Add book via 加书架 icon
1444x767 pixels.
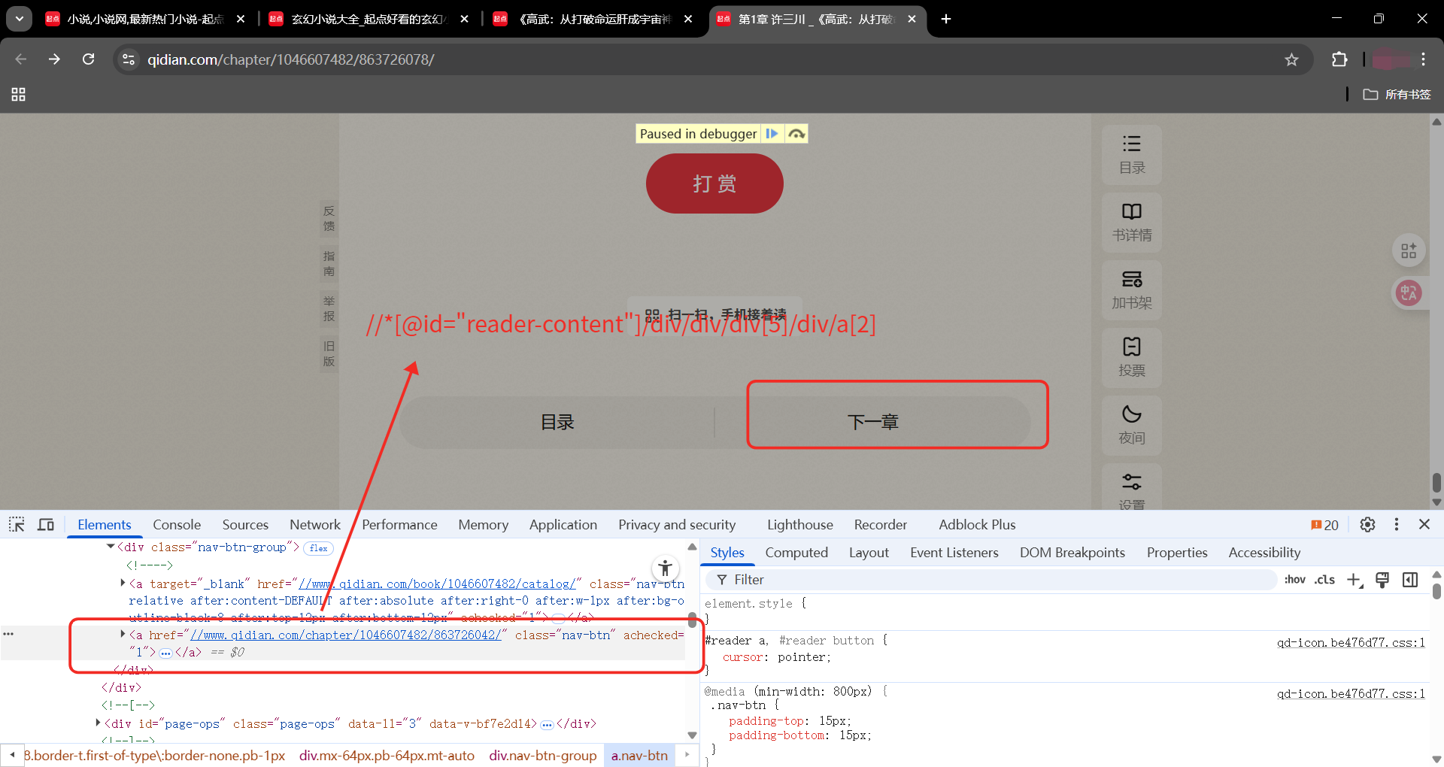point(1132,290)
